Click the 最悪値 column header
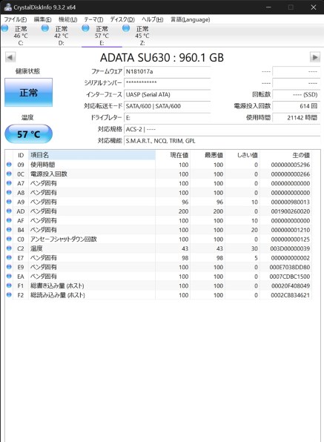Screen dimensions: 324x442 (208, 155)
